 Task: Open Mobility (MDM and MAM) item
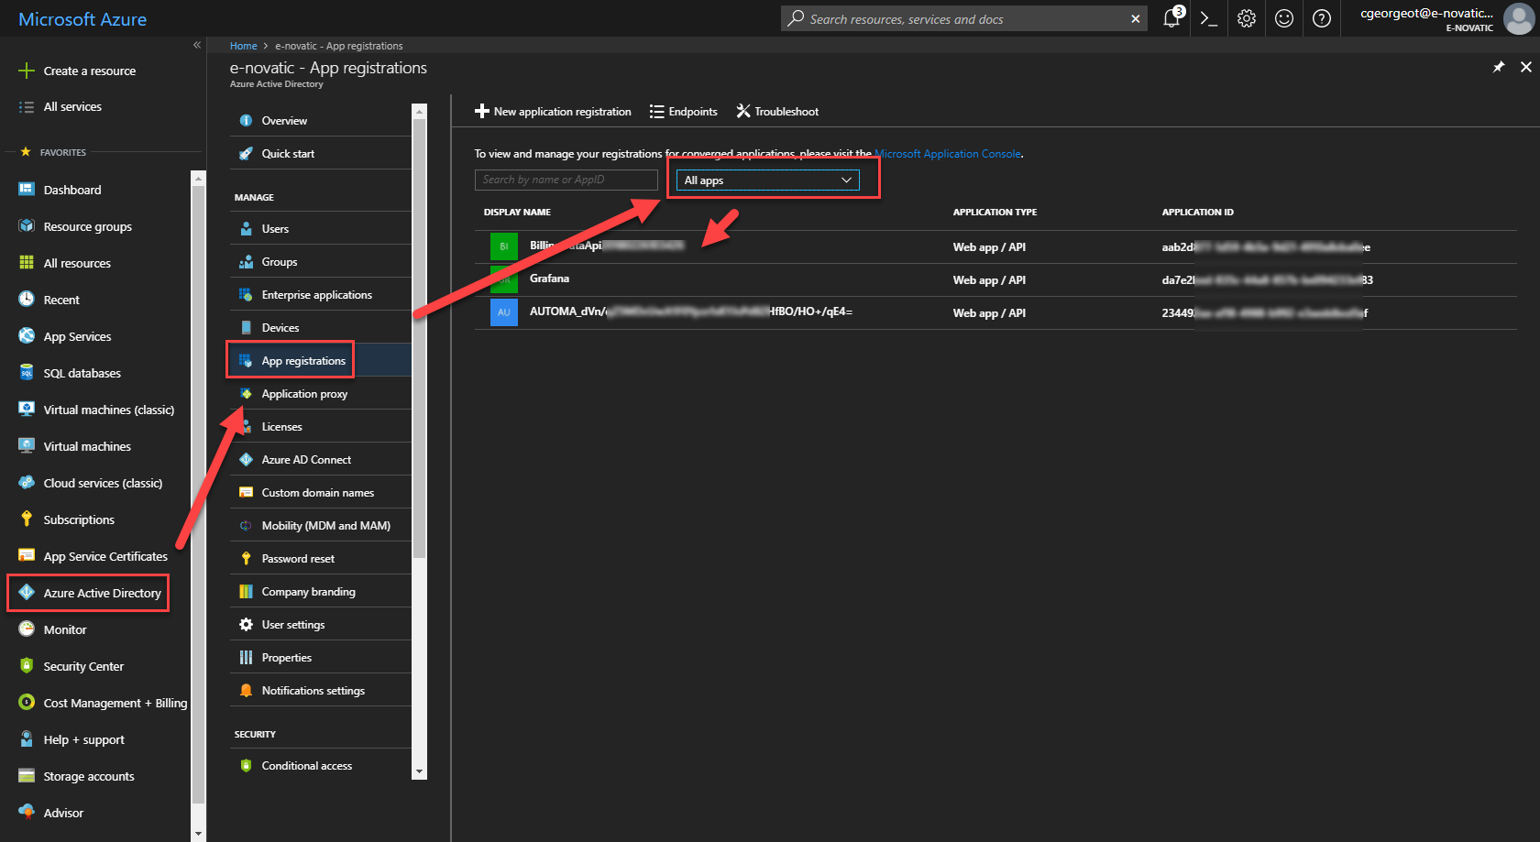click(x=321, y=526)
